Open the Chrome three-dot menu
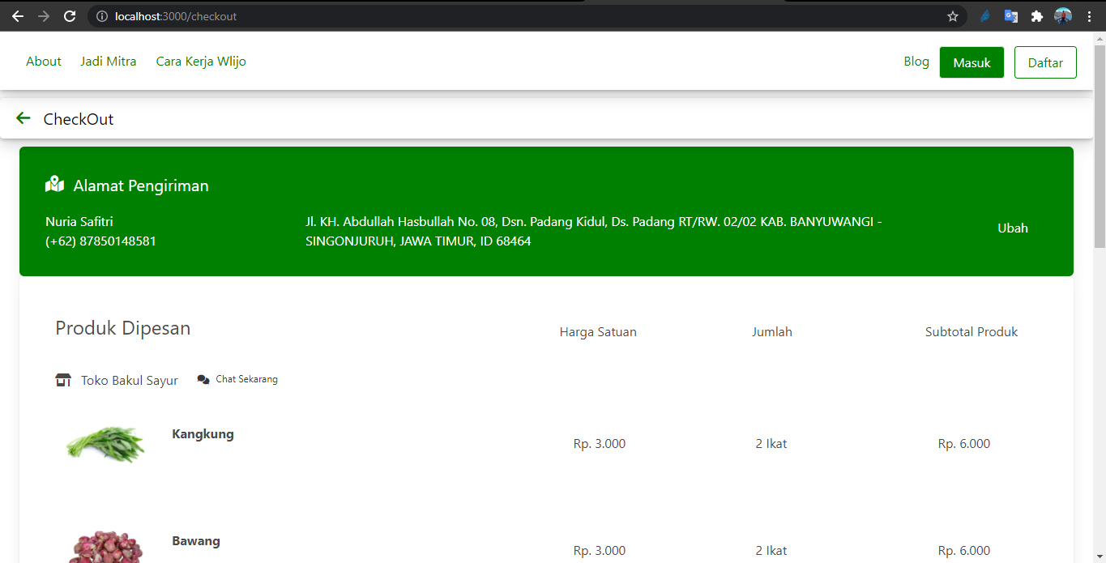1106x563 pixels. (x=1089, y=15)
